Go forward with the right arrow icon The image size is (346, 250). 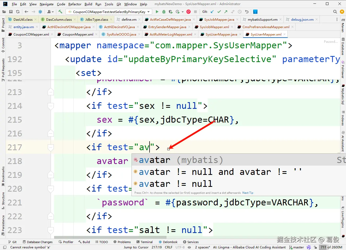[33, 12]
